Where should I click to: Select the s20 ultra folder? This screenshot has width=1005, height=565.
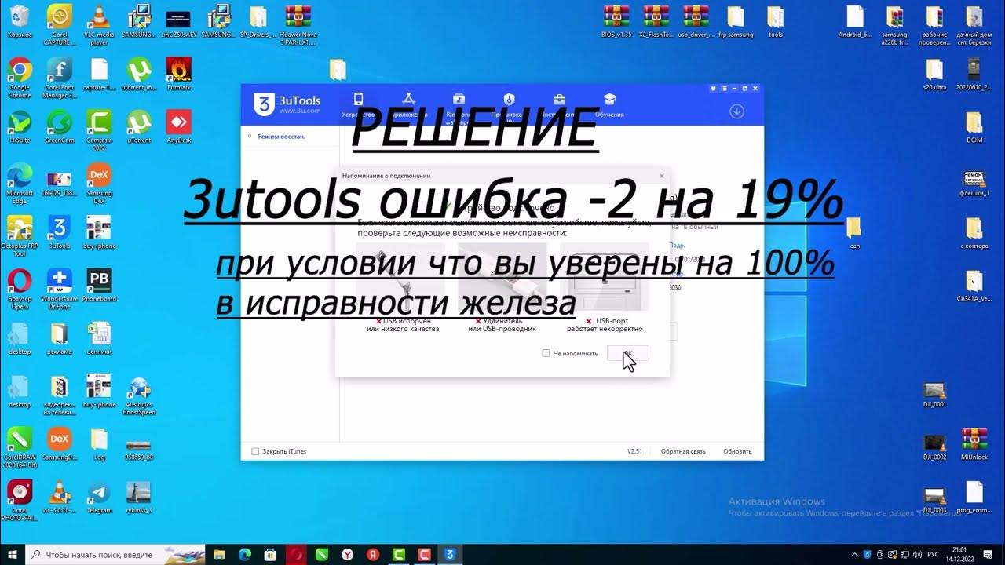(934, 75)
